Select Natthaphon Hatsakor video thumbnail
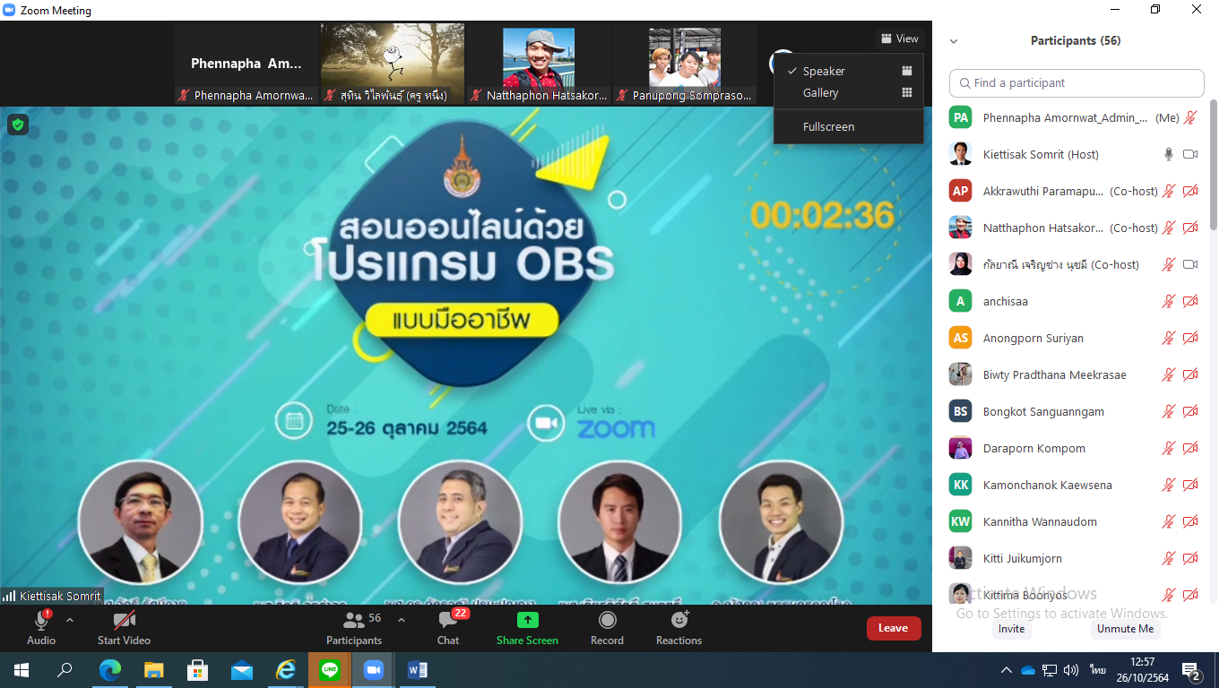1219x688 pixels. point(539,64)
